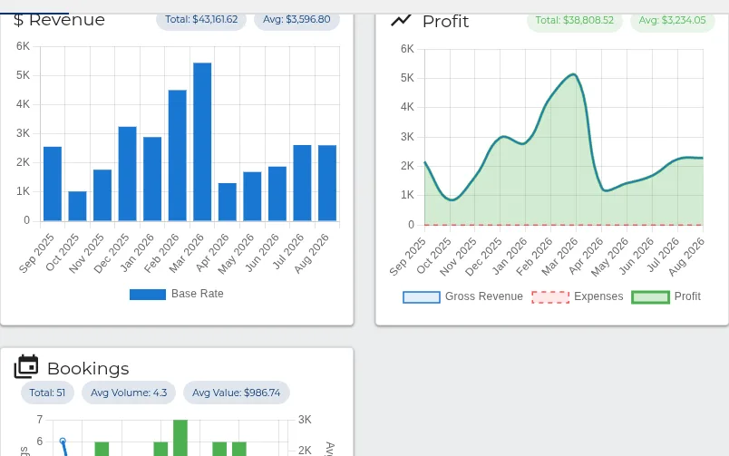This screenshot has width=729, height=456.
Task: Click the Apr 2026 revenue bar
Action: pyautogui.click(x=228, y=202)
